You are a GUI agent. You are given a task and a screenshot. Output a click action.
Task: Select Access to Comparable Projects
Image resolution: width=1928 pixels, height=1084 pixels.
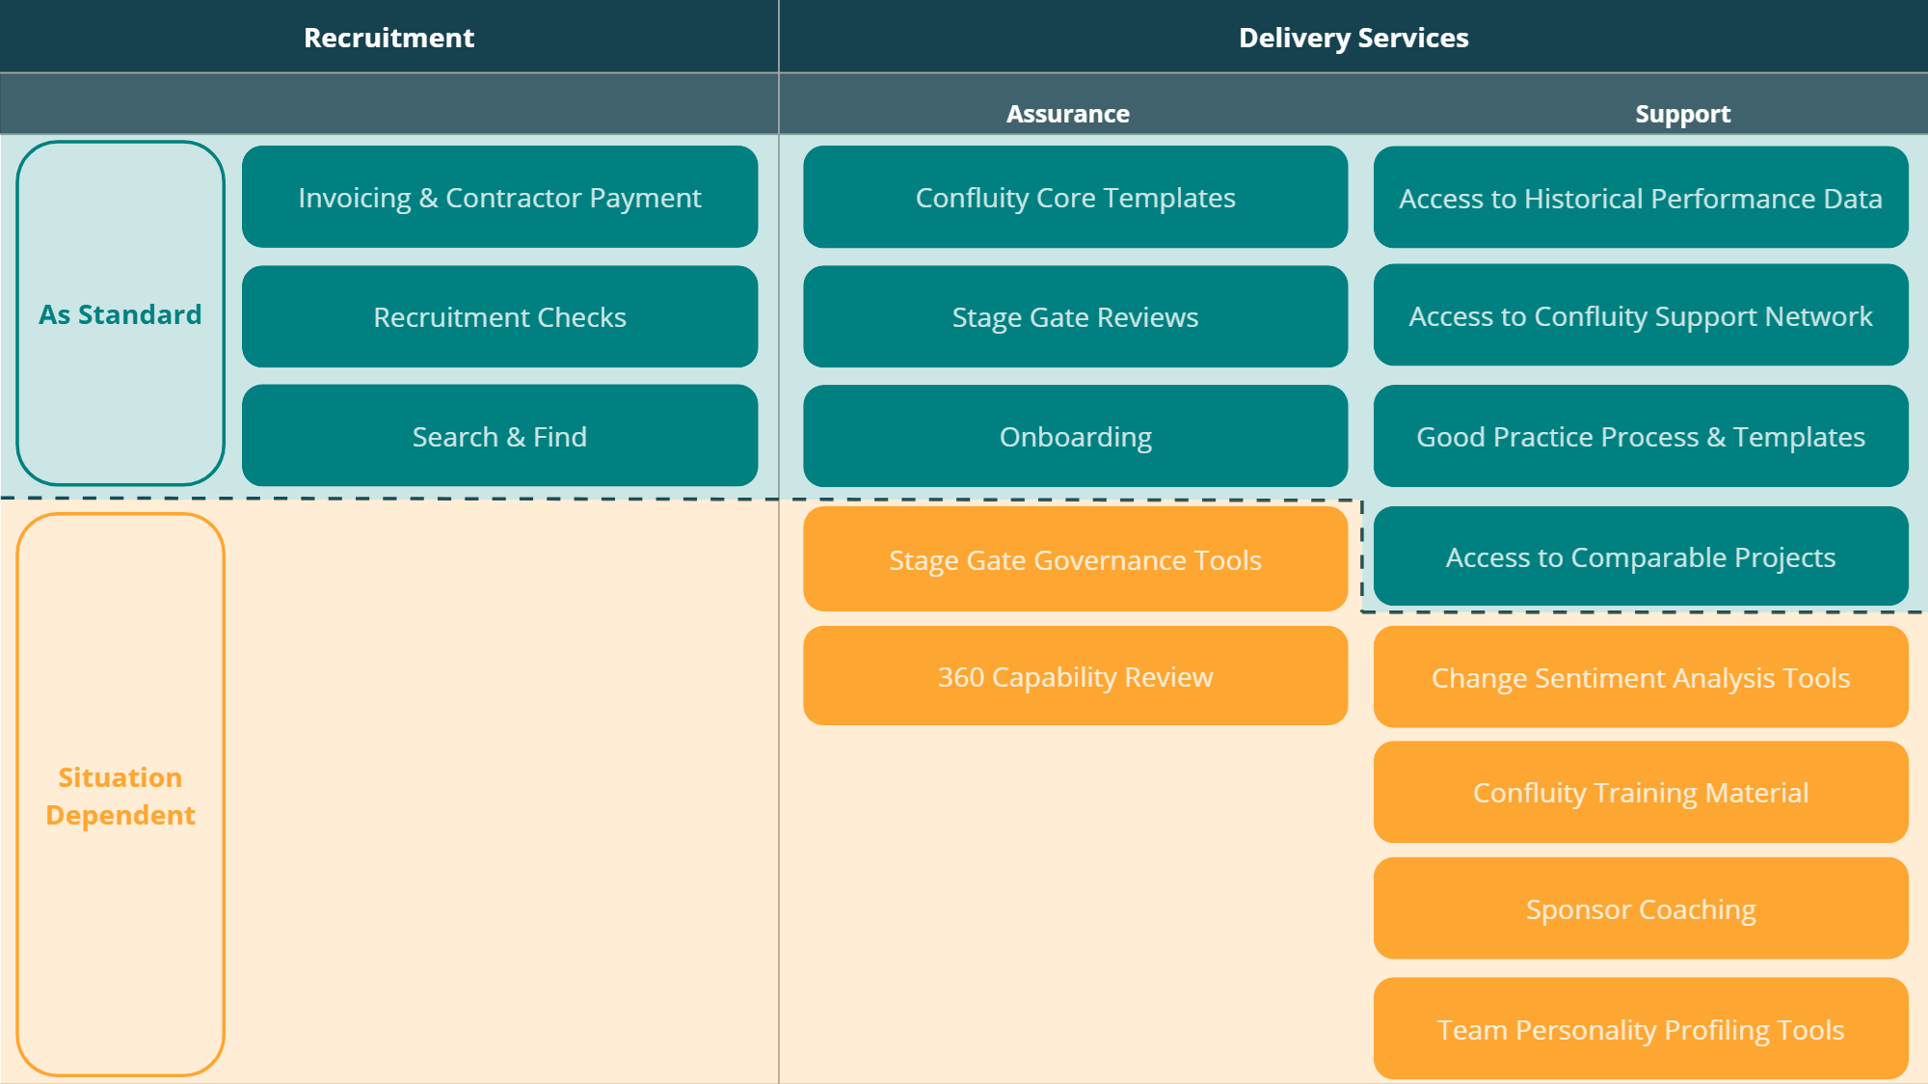coord(1641,556)
